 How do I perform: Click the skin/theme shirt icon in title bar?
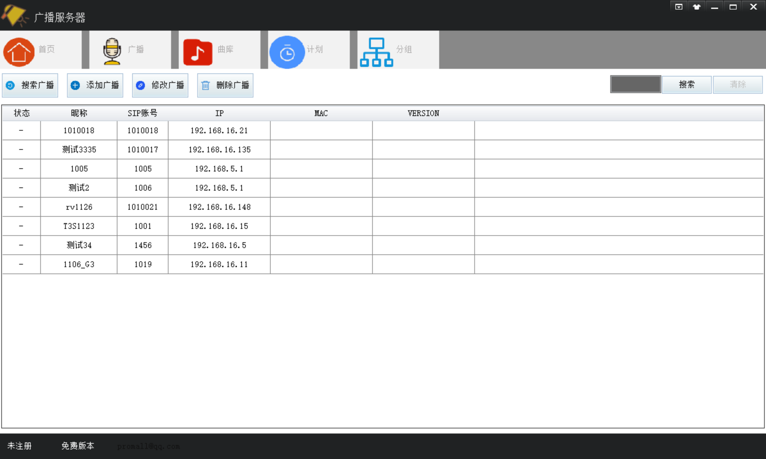(697, 7)
